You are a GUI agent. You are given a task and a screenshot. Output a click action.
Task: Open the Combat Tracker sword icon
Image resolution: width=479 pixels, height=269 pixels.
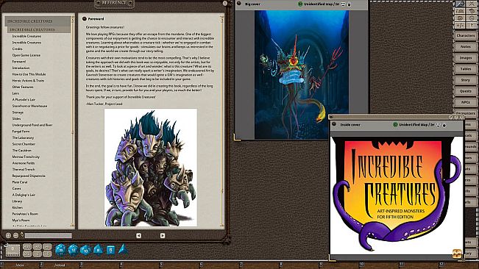coord(460,4)
